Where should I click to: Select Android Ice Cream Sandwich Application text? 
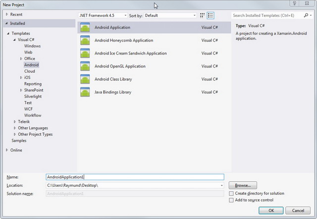click(131, 53)
